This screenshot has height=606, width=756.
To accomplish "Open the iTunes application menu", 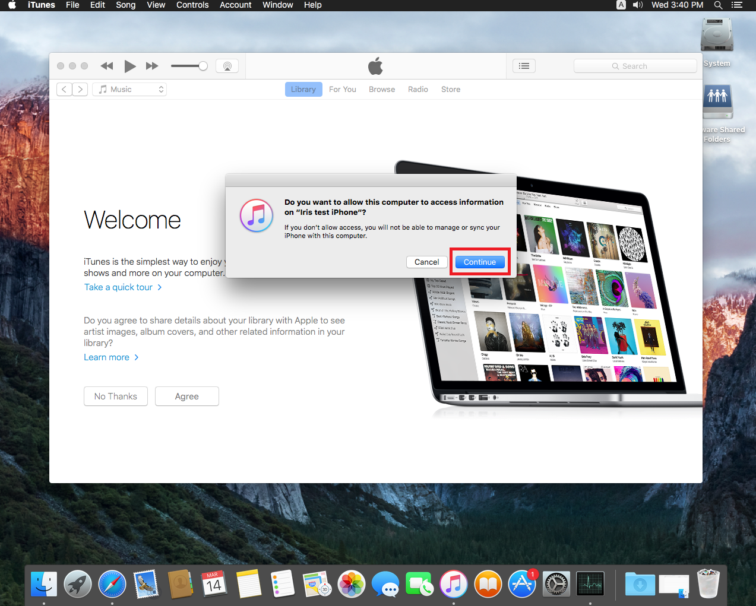I will [x=42, y=5].
